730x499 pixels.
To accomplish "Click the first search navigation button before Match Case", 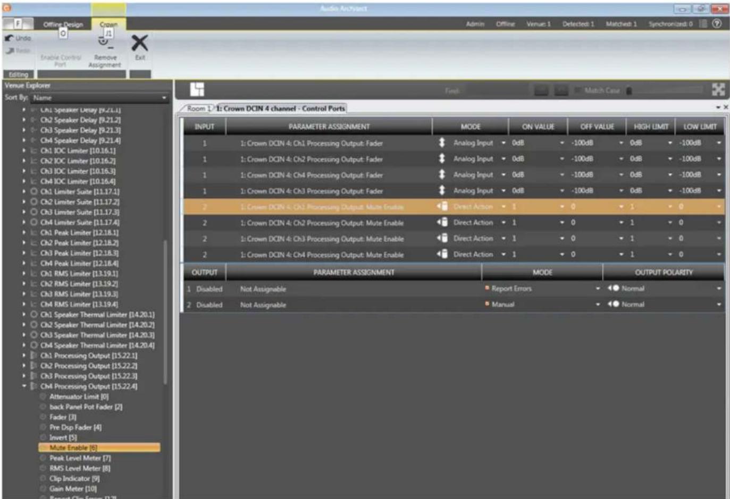I will pos(541,90).
